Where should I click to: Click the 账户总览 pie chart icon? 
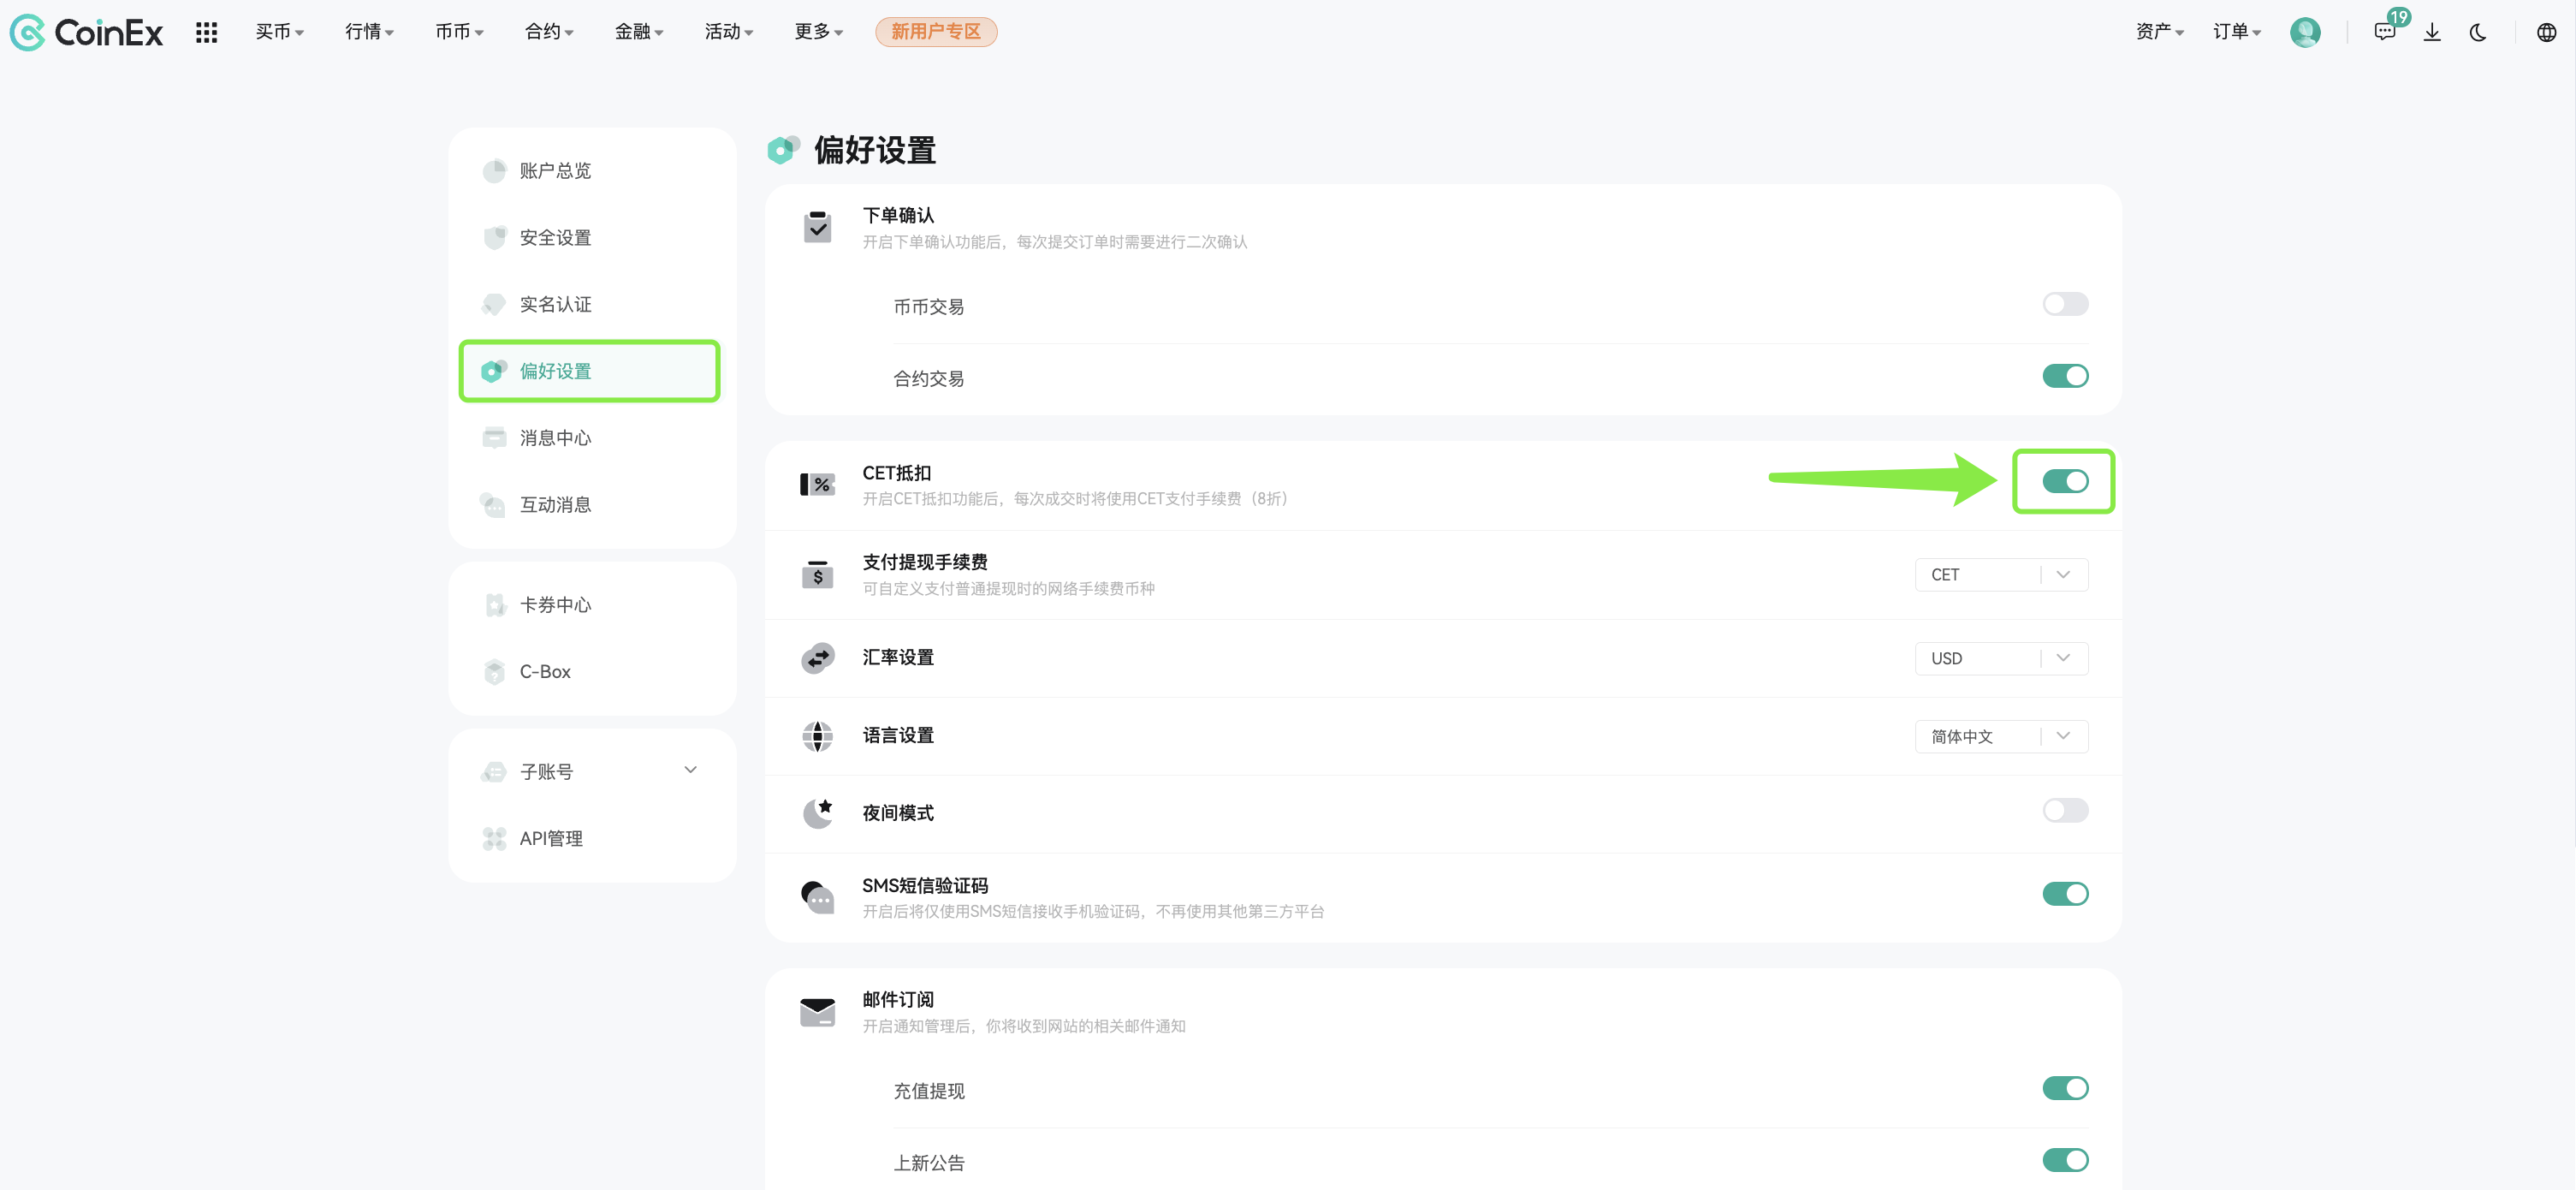point(494,171)
